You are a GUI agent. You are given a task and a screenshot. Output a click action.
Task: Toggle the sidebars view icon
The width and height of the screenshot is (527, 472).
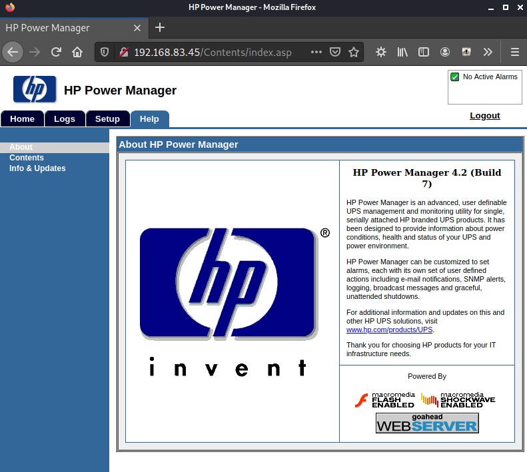pos(424,52)
